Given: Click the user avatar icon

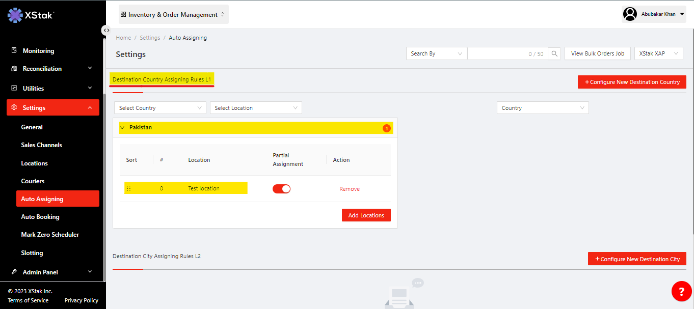Looking at the screenshot, I should (x=630, y=14).
